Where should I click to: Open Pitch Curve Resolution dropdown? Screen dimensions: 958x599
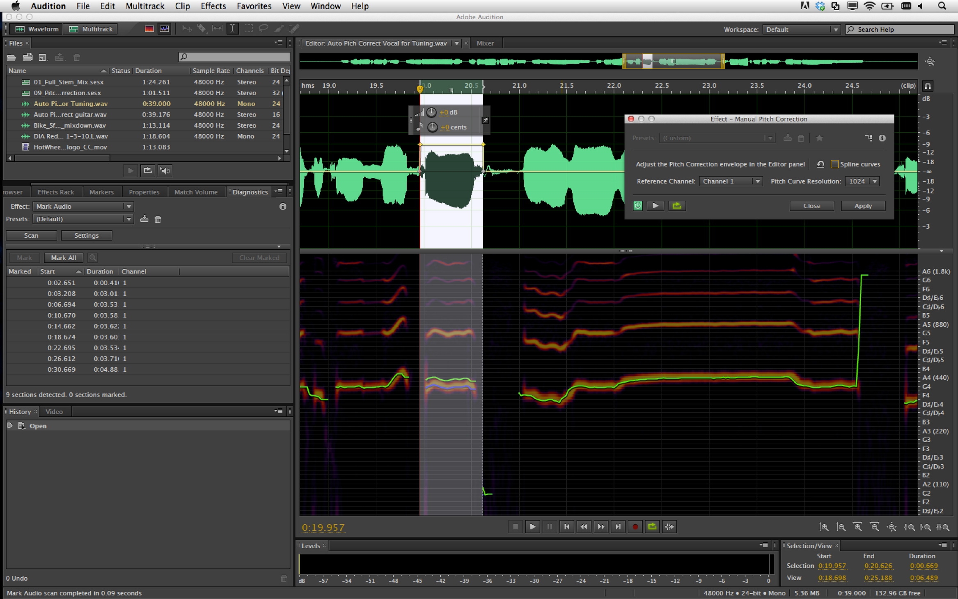pos(862,181)
